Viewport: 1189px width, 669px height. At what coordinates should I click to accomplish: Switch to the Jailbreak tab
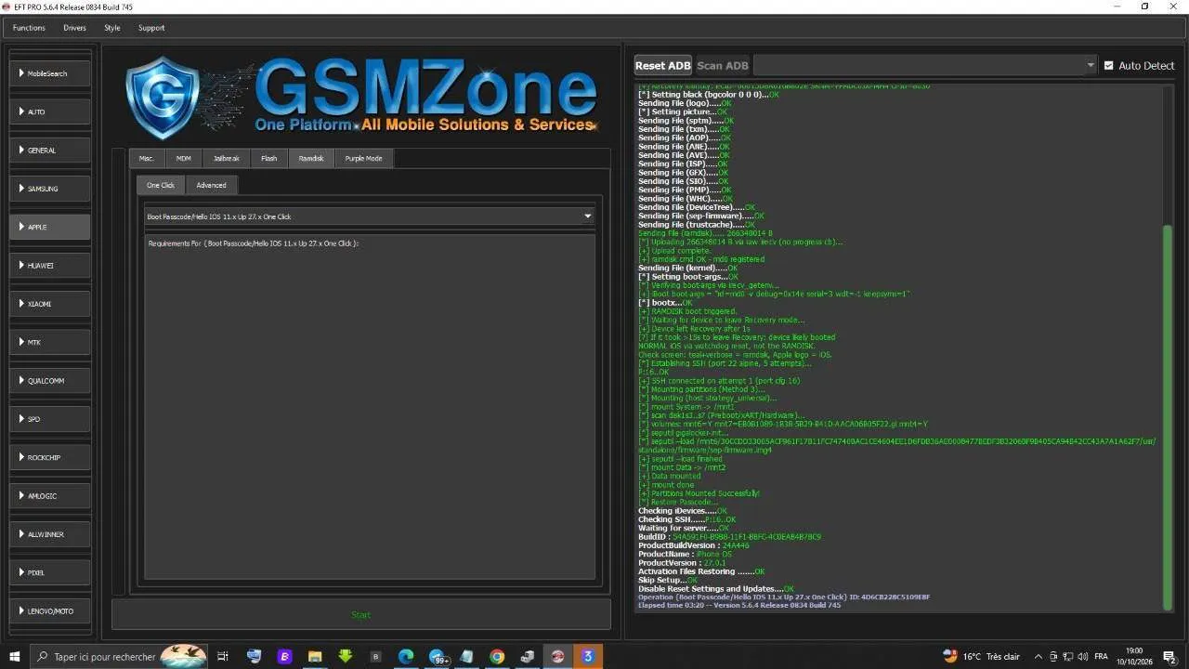pyautogui.click(x=227, y=158)
